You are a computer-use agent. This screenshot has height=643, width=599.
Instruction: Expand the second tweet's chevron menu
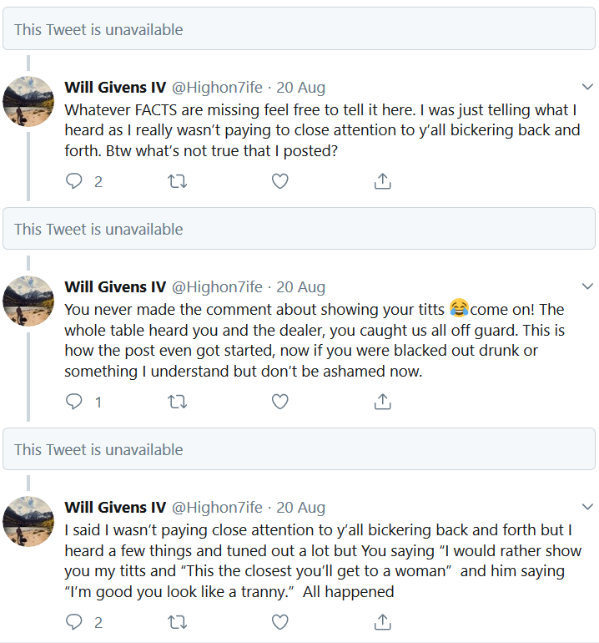[x=586, y=286]
